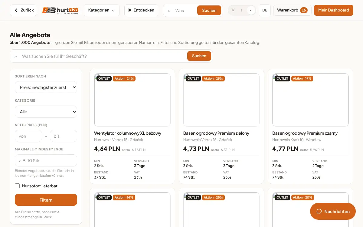Click the Nettopreis von input field
The width and height of the screenshot is (363, 227).
pyautogui.click(x=28, y=136)
